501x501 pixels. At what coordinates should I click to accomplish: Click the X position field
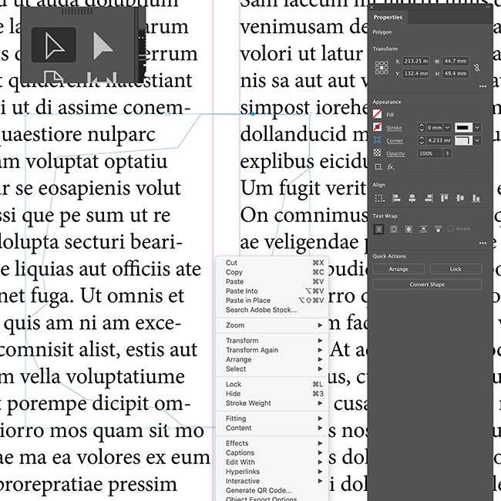[415, 61]
